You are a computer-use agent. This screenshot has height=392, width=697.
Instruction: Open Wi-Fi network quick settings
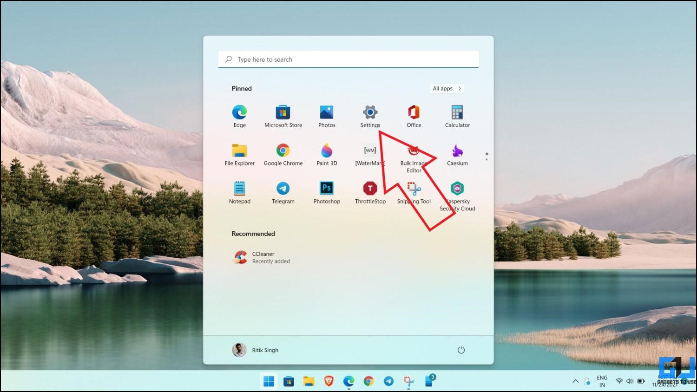619,381
